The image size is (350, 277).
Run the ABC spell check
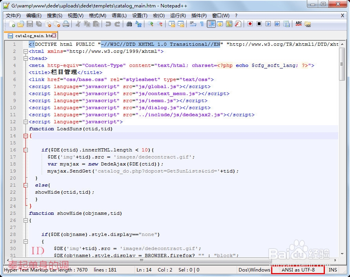[x=299, y=24]
